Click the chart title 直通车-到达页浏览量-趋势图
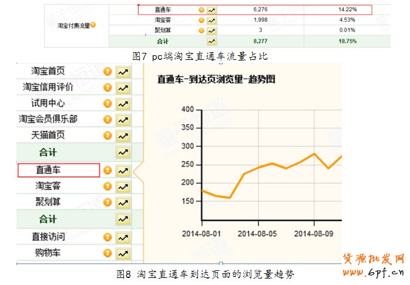This screenshot has width=410, height=285. 216,78
